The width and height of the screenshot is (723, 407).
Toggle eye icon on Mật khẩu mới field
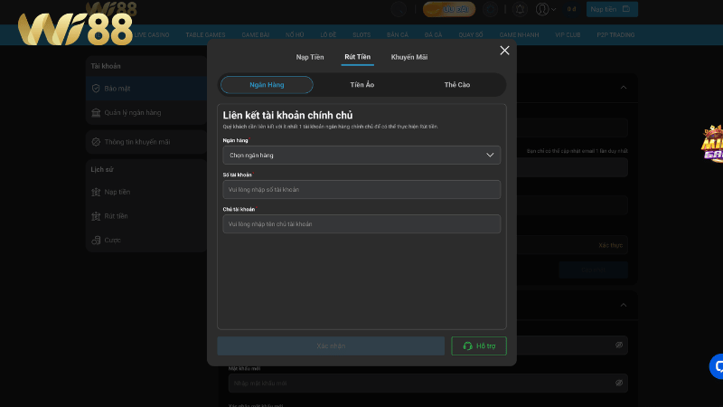pyautogui.click(x=619, y=383)
